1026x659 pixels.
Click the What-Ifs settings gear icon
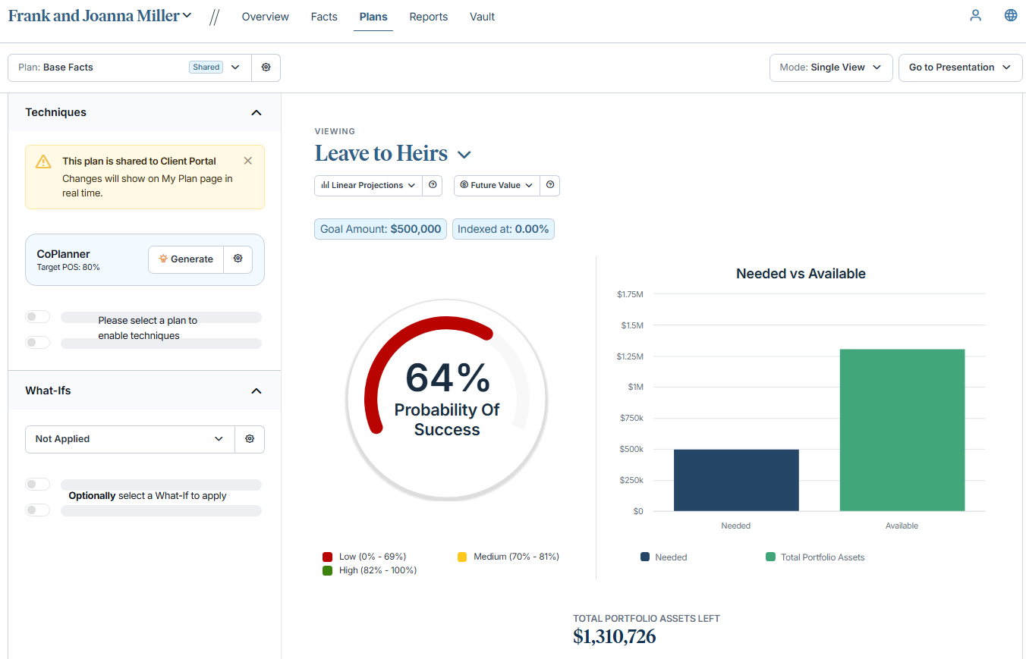pos(250,439)
